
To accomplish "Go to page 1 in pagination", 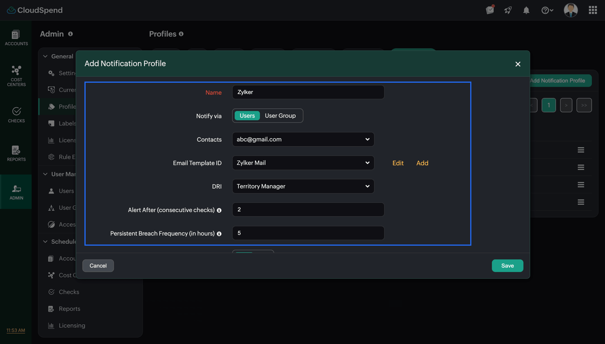I will 549,105.
